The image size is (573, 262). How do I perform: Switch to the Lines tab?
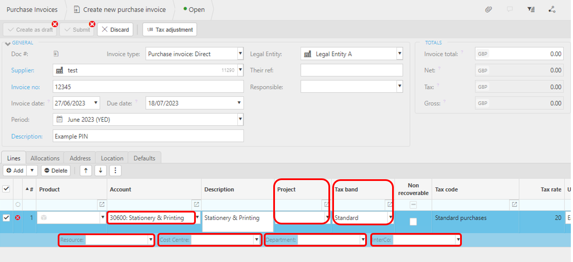(x=14, y=158)
